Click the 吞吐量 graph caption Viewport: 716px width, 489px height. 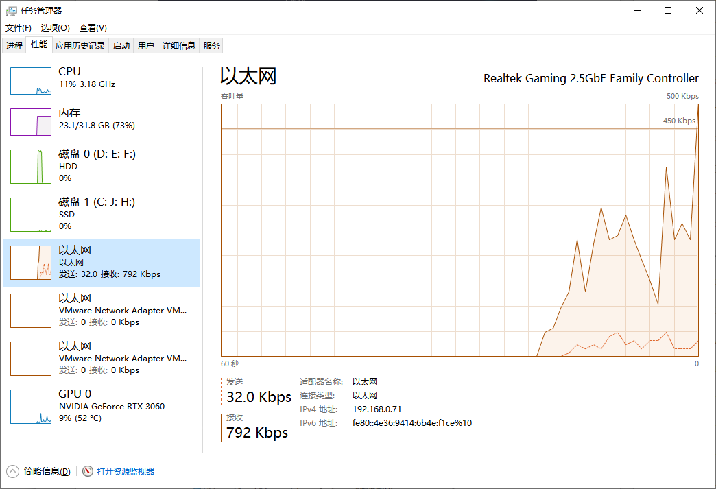pos(232,96)
